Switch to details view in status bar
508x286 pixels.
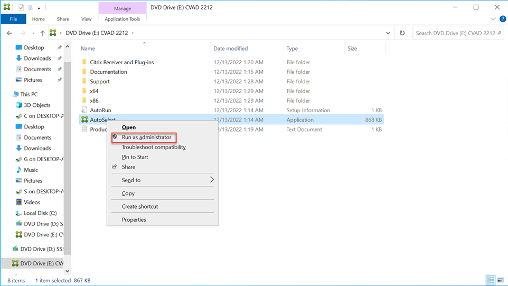click(491, 280)
